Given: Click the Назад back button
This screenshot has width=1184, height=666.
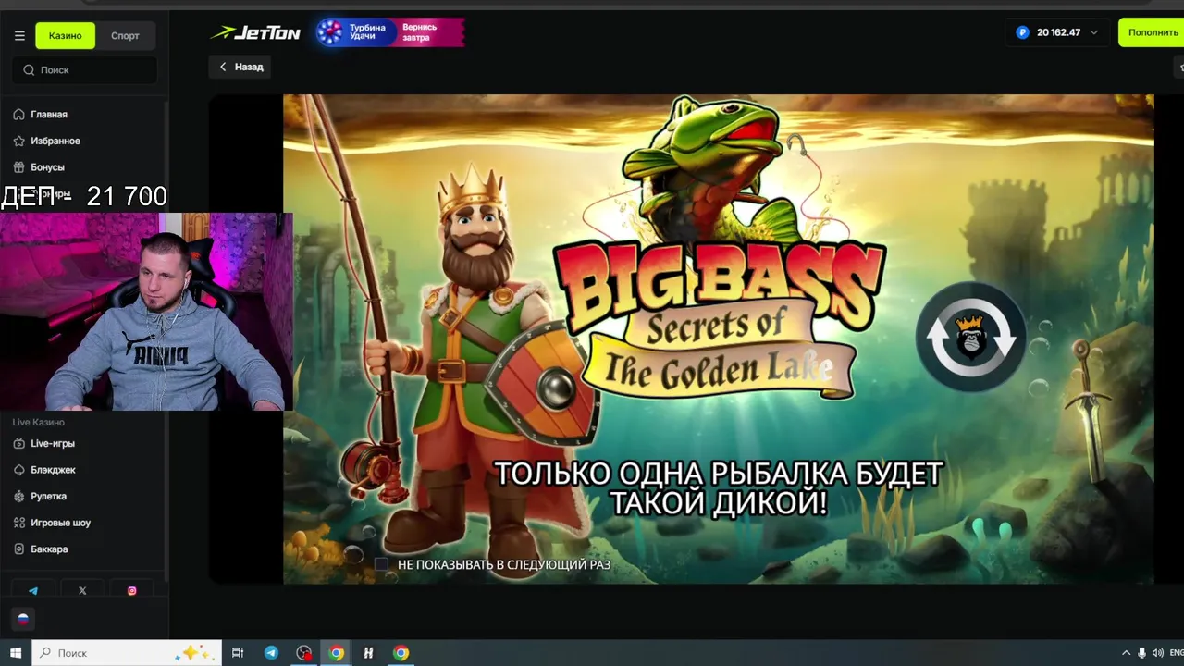Looking at the screenshot, I should point(240,67).
